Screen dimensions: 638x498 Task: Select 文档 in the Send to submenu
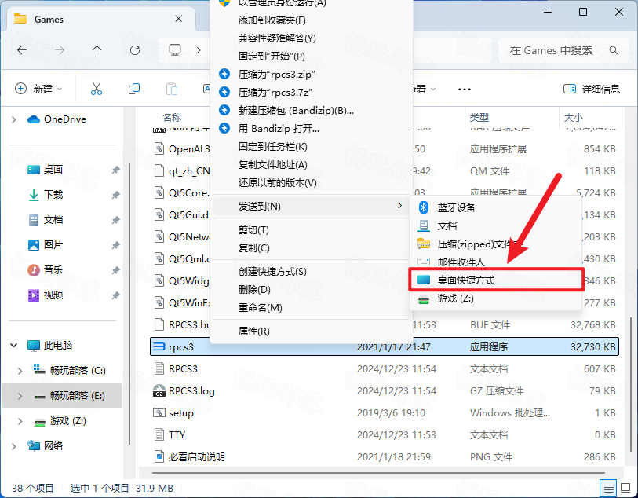496,225
